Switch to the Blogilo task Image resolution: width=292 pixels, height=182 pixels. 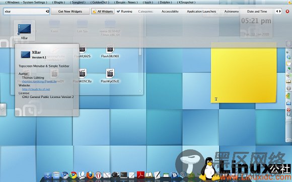tap(58, 3)
